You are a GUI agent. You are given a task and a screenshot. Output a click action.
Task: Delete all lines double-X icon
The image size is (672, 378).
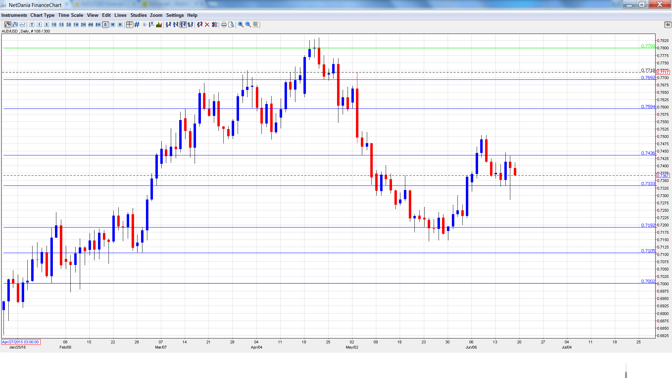(x=215, y=24)
